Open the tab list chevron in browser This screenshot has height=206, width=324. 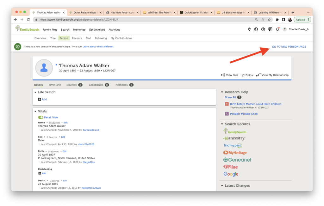pos(308,13)
